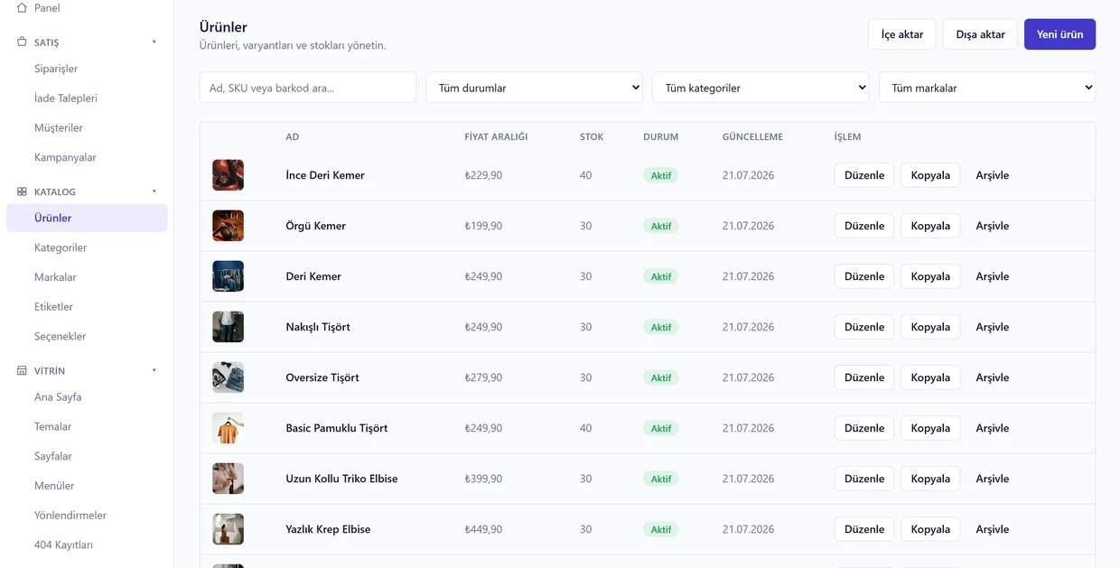This screenshot has width=1120, height=568.
Task: Open the Oversize Tişört product thumbnail
Action: tap(228, 377)
